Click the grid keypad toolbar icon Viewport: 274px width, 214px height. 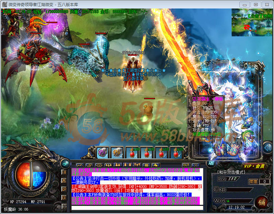pos(146,165)
